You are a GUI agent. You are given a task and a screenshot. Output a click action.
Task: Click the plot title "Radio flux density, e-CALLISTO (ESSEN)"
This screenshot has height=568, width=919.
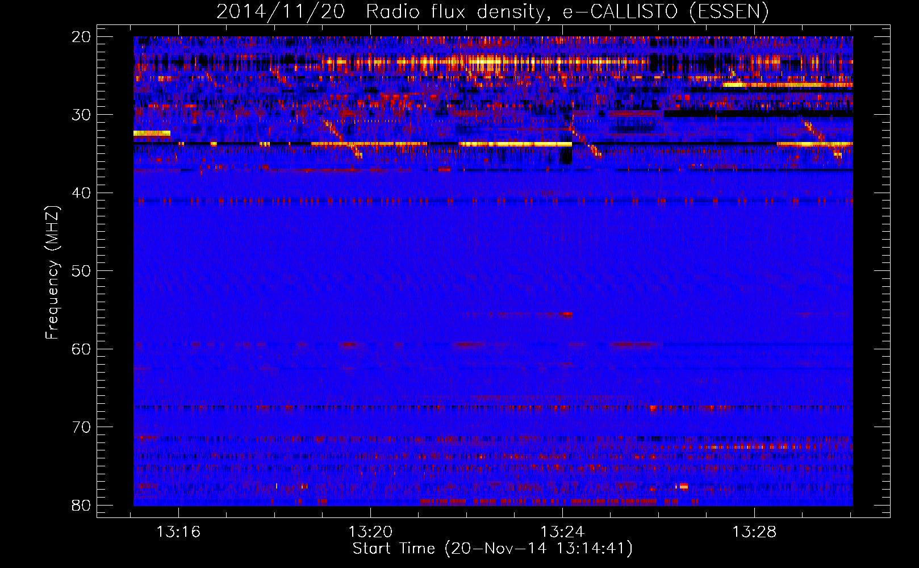click(x=567, y=11)
